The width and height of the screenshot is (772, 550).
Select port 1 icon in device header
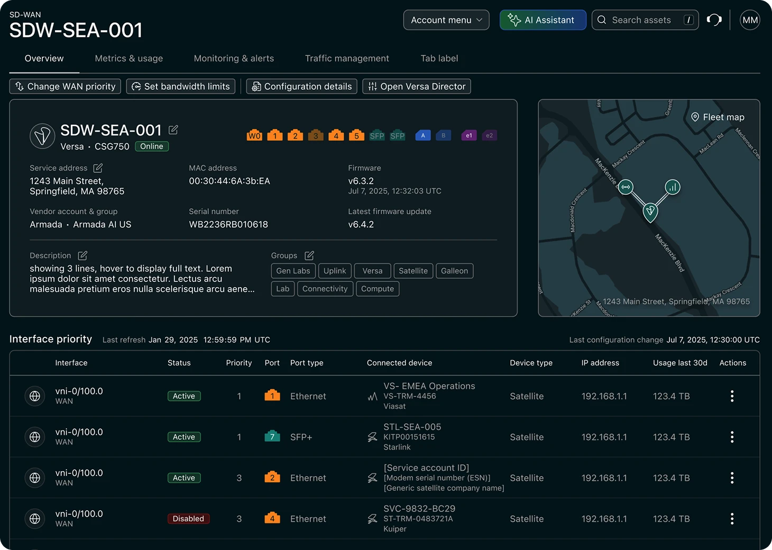pyautogui.click(x=274, y=135)
